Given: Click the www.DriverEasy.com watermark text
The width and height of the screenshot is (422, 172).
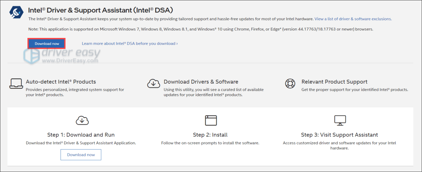Looking at the screenshot, I should point(70,61).
